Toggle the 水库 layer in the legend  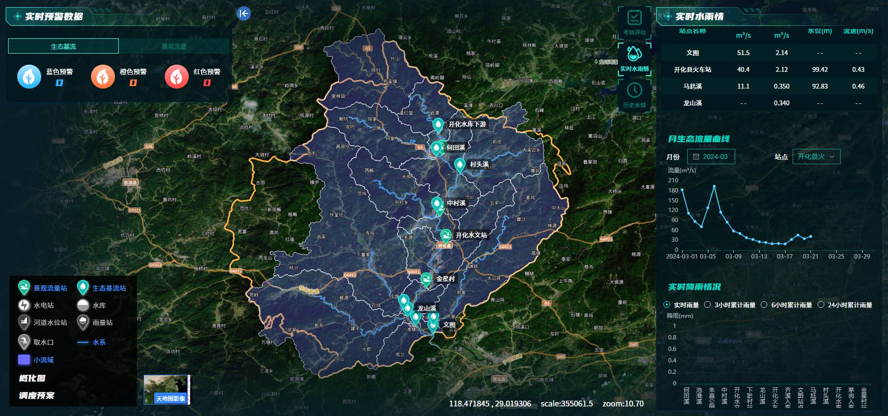(x=91, y=305)
